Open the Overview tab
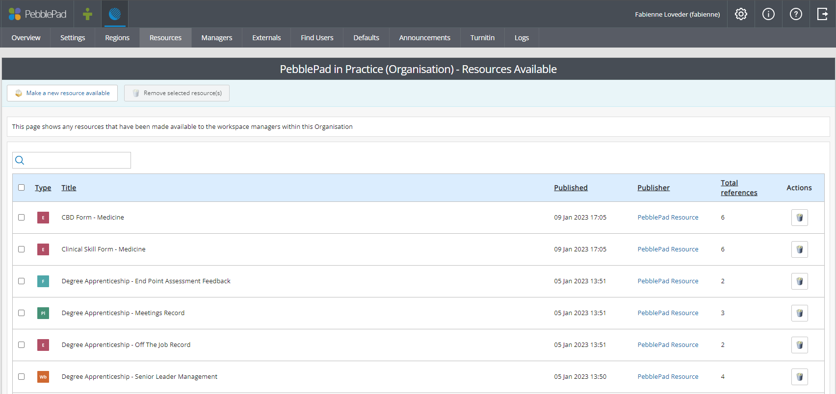 pos(26,38)
